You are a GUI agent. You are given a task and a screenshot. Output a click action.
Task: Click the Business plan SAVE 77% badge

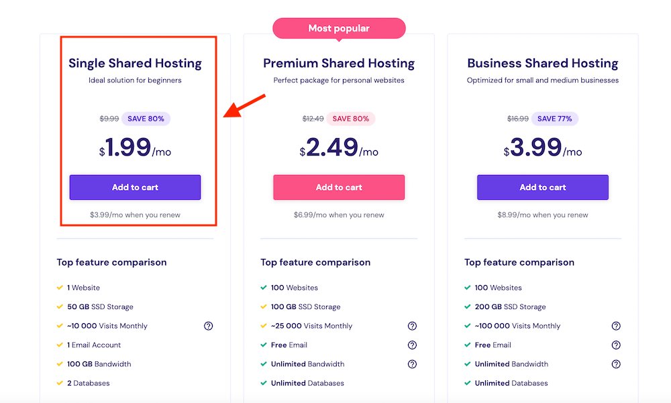554,119
